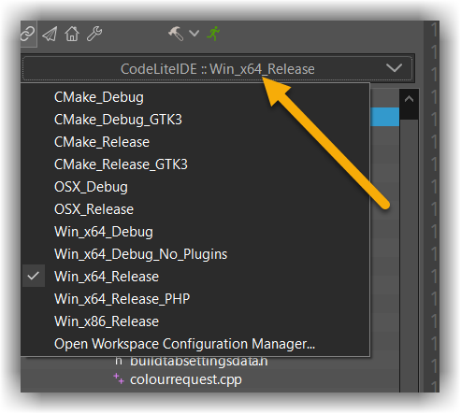This screenshot has height=414, width=461.
Task: Select Win_x86_Release configuration
Action: 195,321
